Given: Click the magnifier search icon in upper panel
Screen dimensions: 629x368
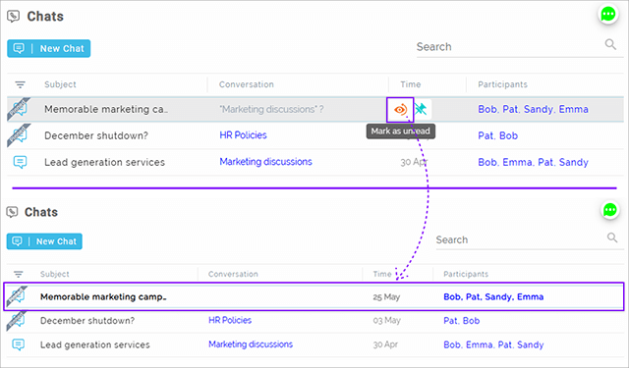Looking at the screenshot, I should coord(610,44).
